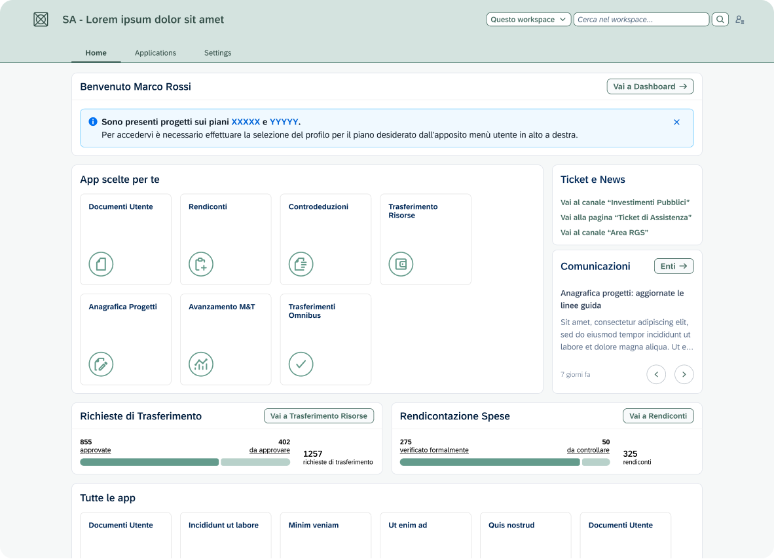
Task: Click the Vai a Dashboard button
Action: 650,86
